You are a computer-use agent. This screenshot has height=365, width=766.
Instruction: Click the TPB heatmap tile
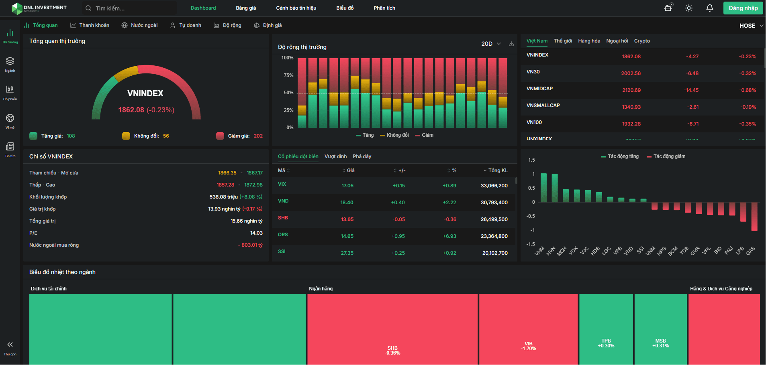(606, 329)
